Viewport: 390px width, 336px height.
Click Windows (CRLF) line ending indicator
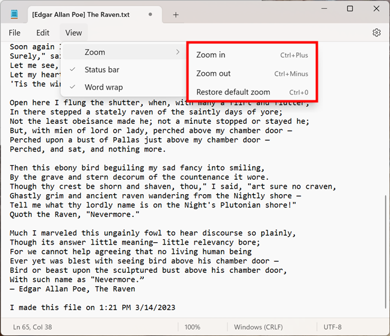(x=258, y=327)
